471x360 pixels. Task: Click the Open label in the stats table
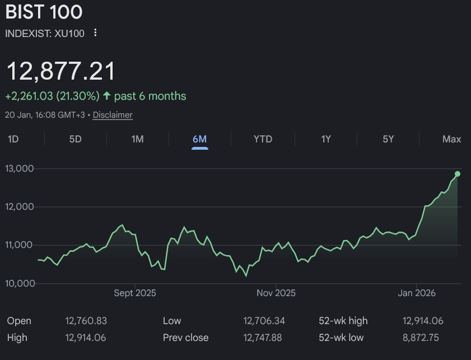pos(19,321)
